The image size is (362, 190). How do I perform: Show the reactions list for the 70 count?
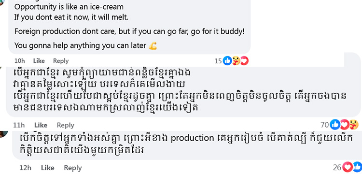[325, 125]
